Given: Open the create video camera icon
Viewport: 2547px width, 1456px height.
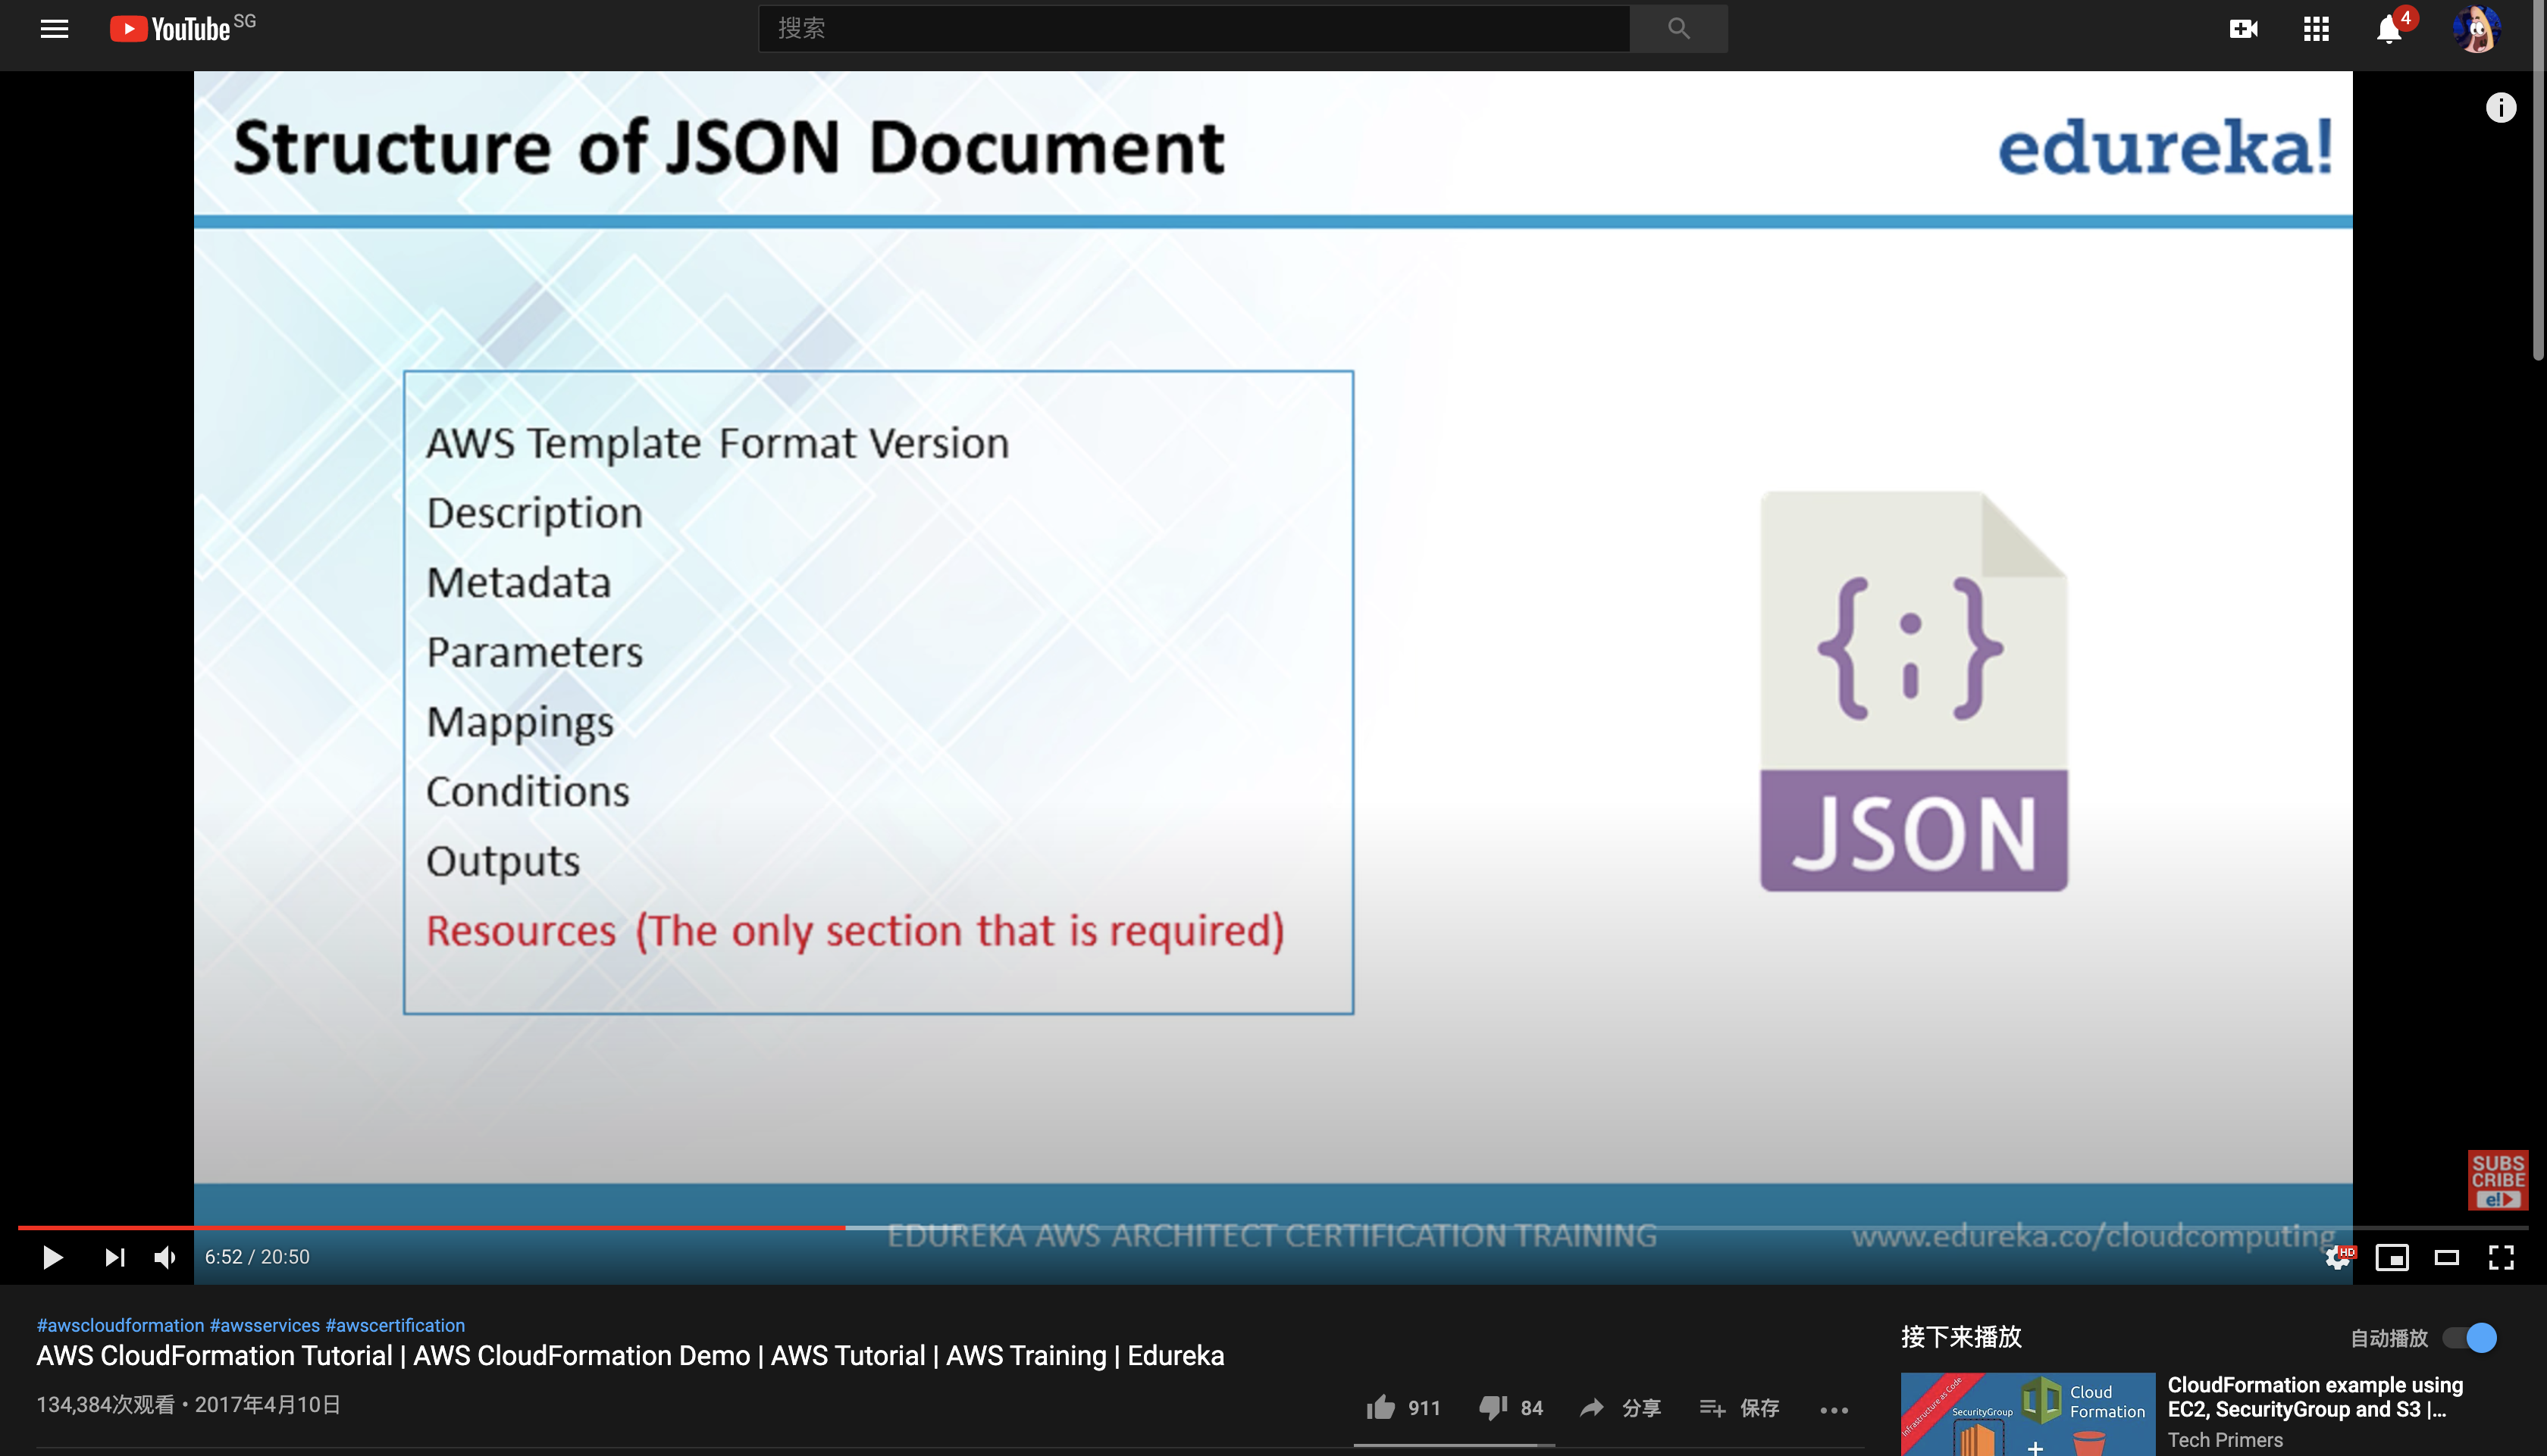Looking at the screenshot, I should (x=2243, y=29).
